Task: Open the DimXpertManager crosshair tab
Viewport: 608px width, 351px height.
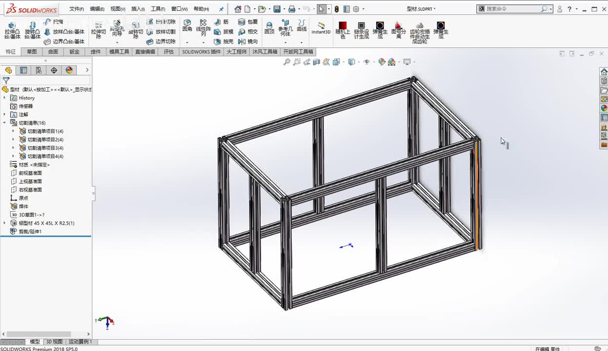Action: click(x=54, y=70)
